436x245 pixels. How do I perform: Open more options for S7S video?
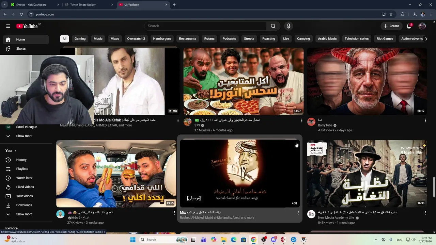click(301, 120)
